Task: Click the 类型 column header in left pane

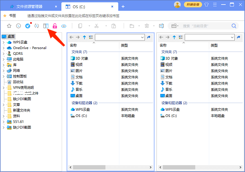Action: point(124,45)
